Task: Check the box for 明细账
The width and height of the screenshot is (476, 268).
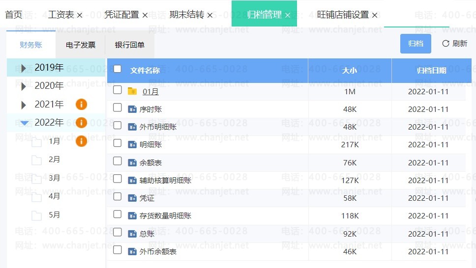Action: [118, 143]
